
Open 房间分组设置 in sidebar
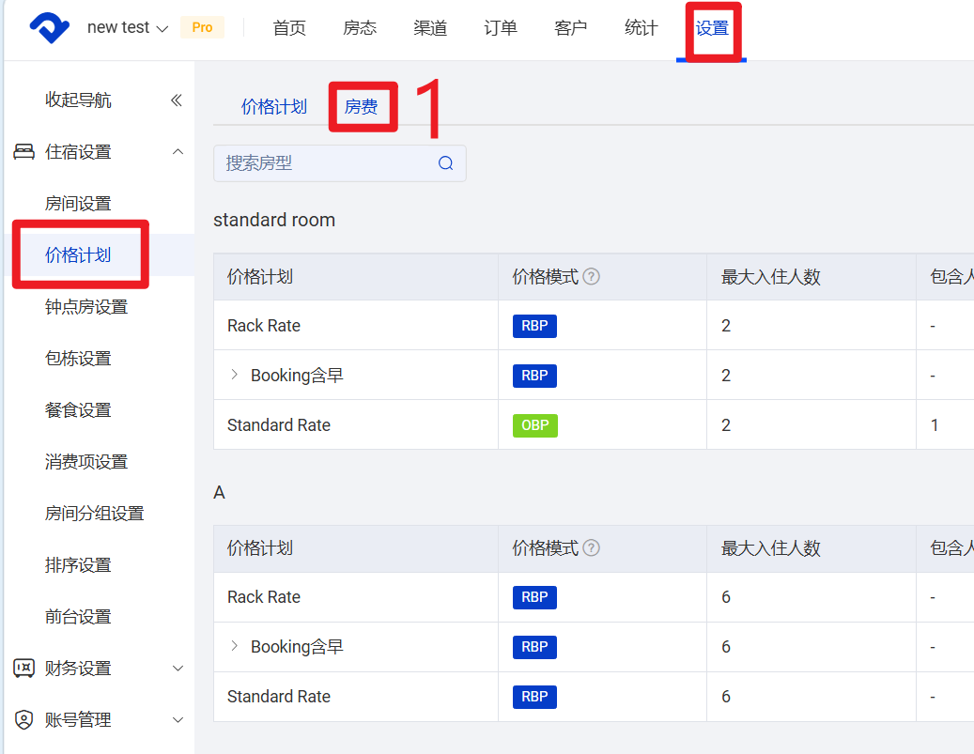click(94, 513)
